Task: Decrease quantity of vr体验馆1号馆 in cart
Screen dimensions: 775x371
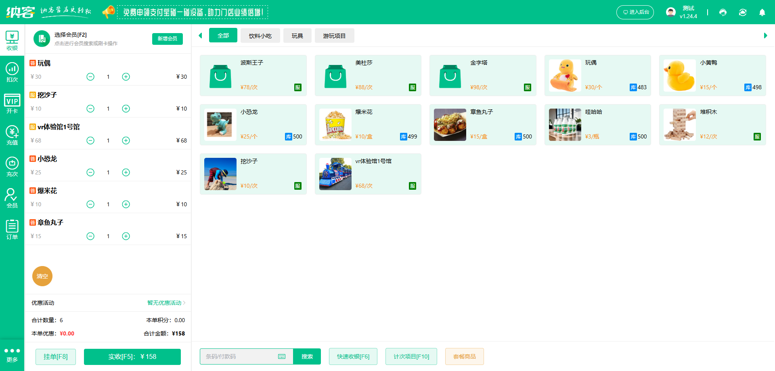Action: 90,140
